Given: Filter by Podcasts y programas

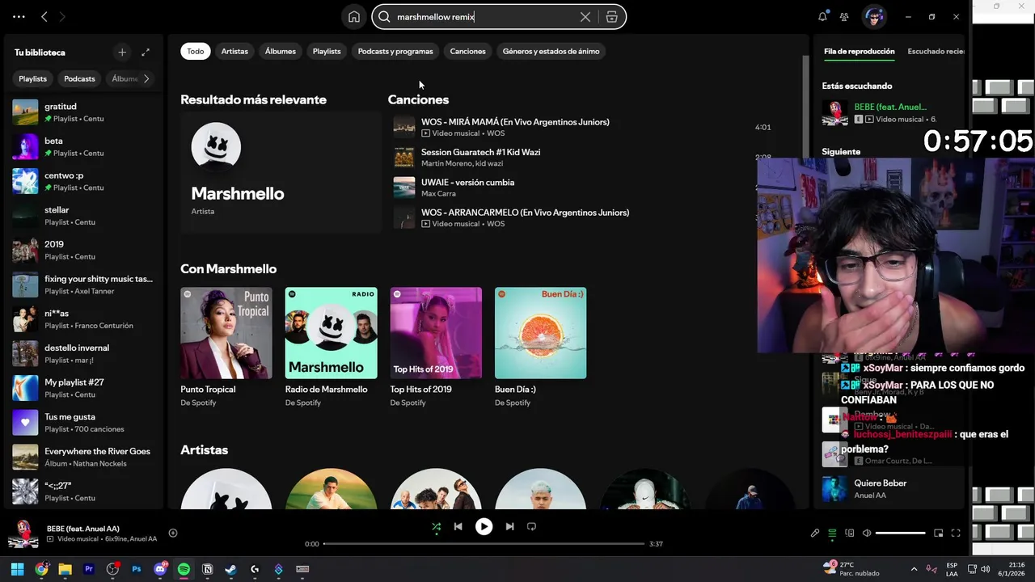Looking at the screenshot, I should 395,51.
